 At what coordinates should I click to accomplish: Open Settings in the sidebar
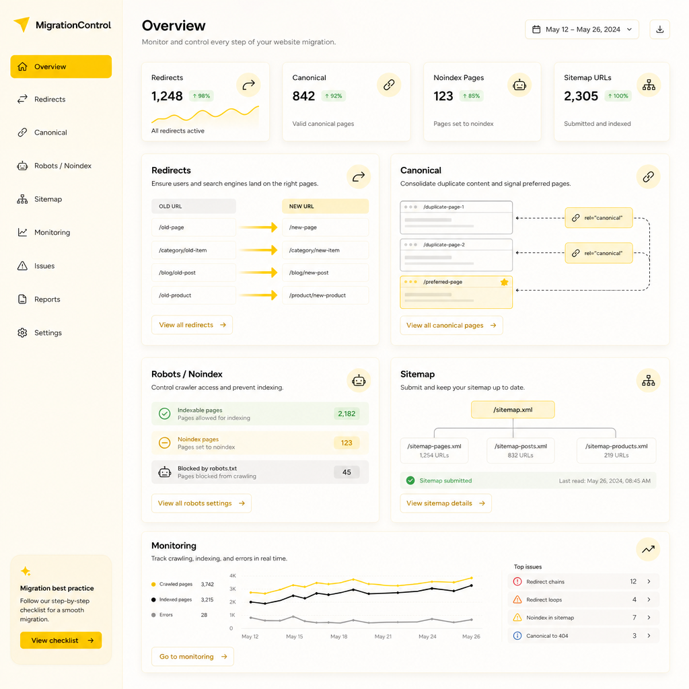(x=61, y=332)
